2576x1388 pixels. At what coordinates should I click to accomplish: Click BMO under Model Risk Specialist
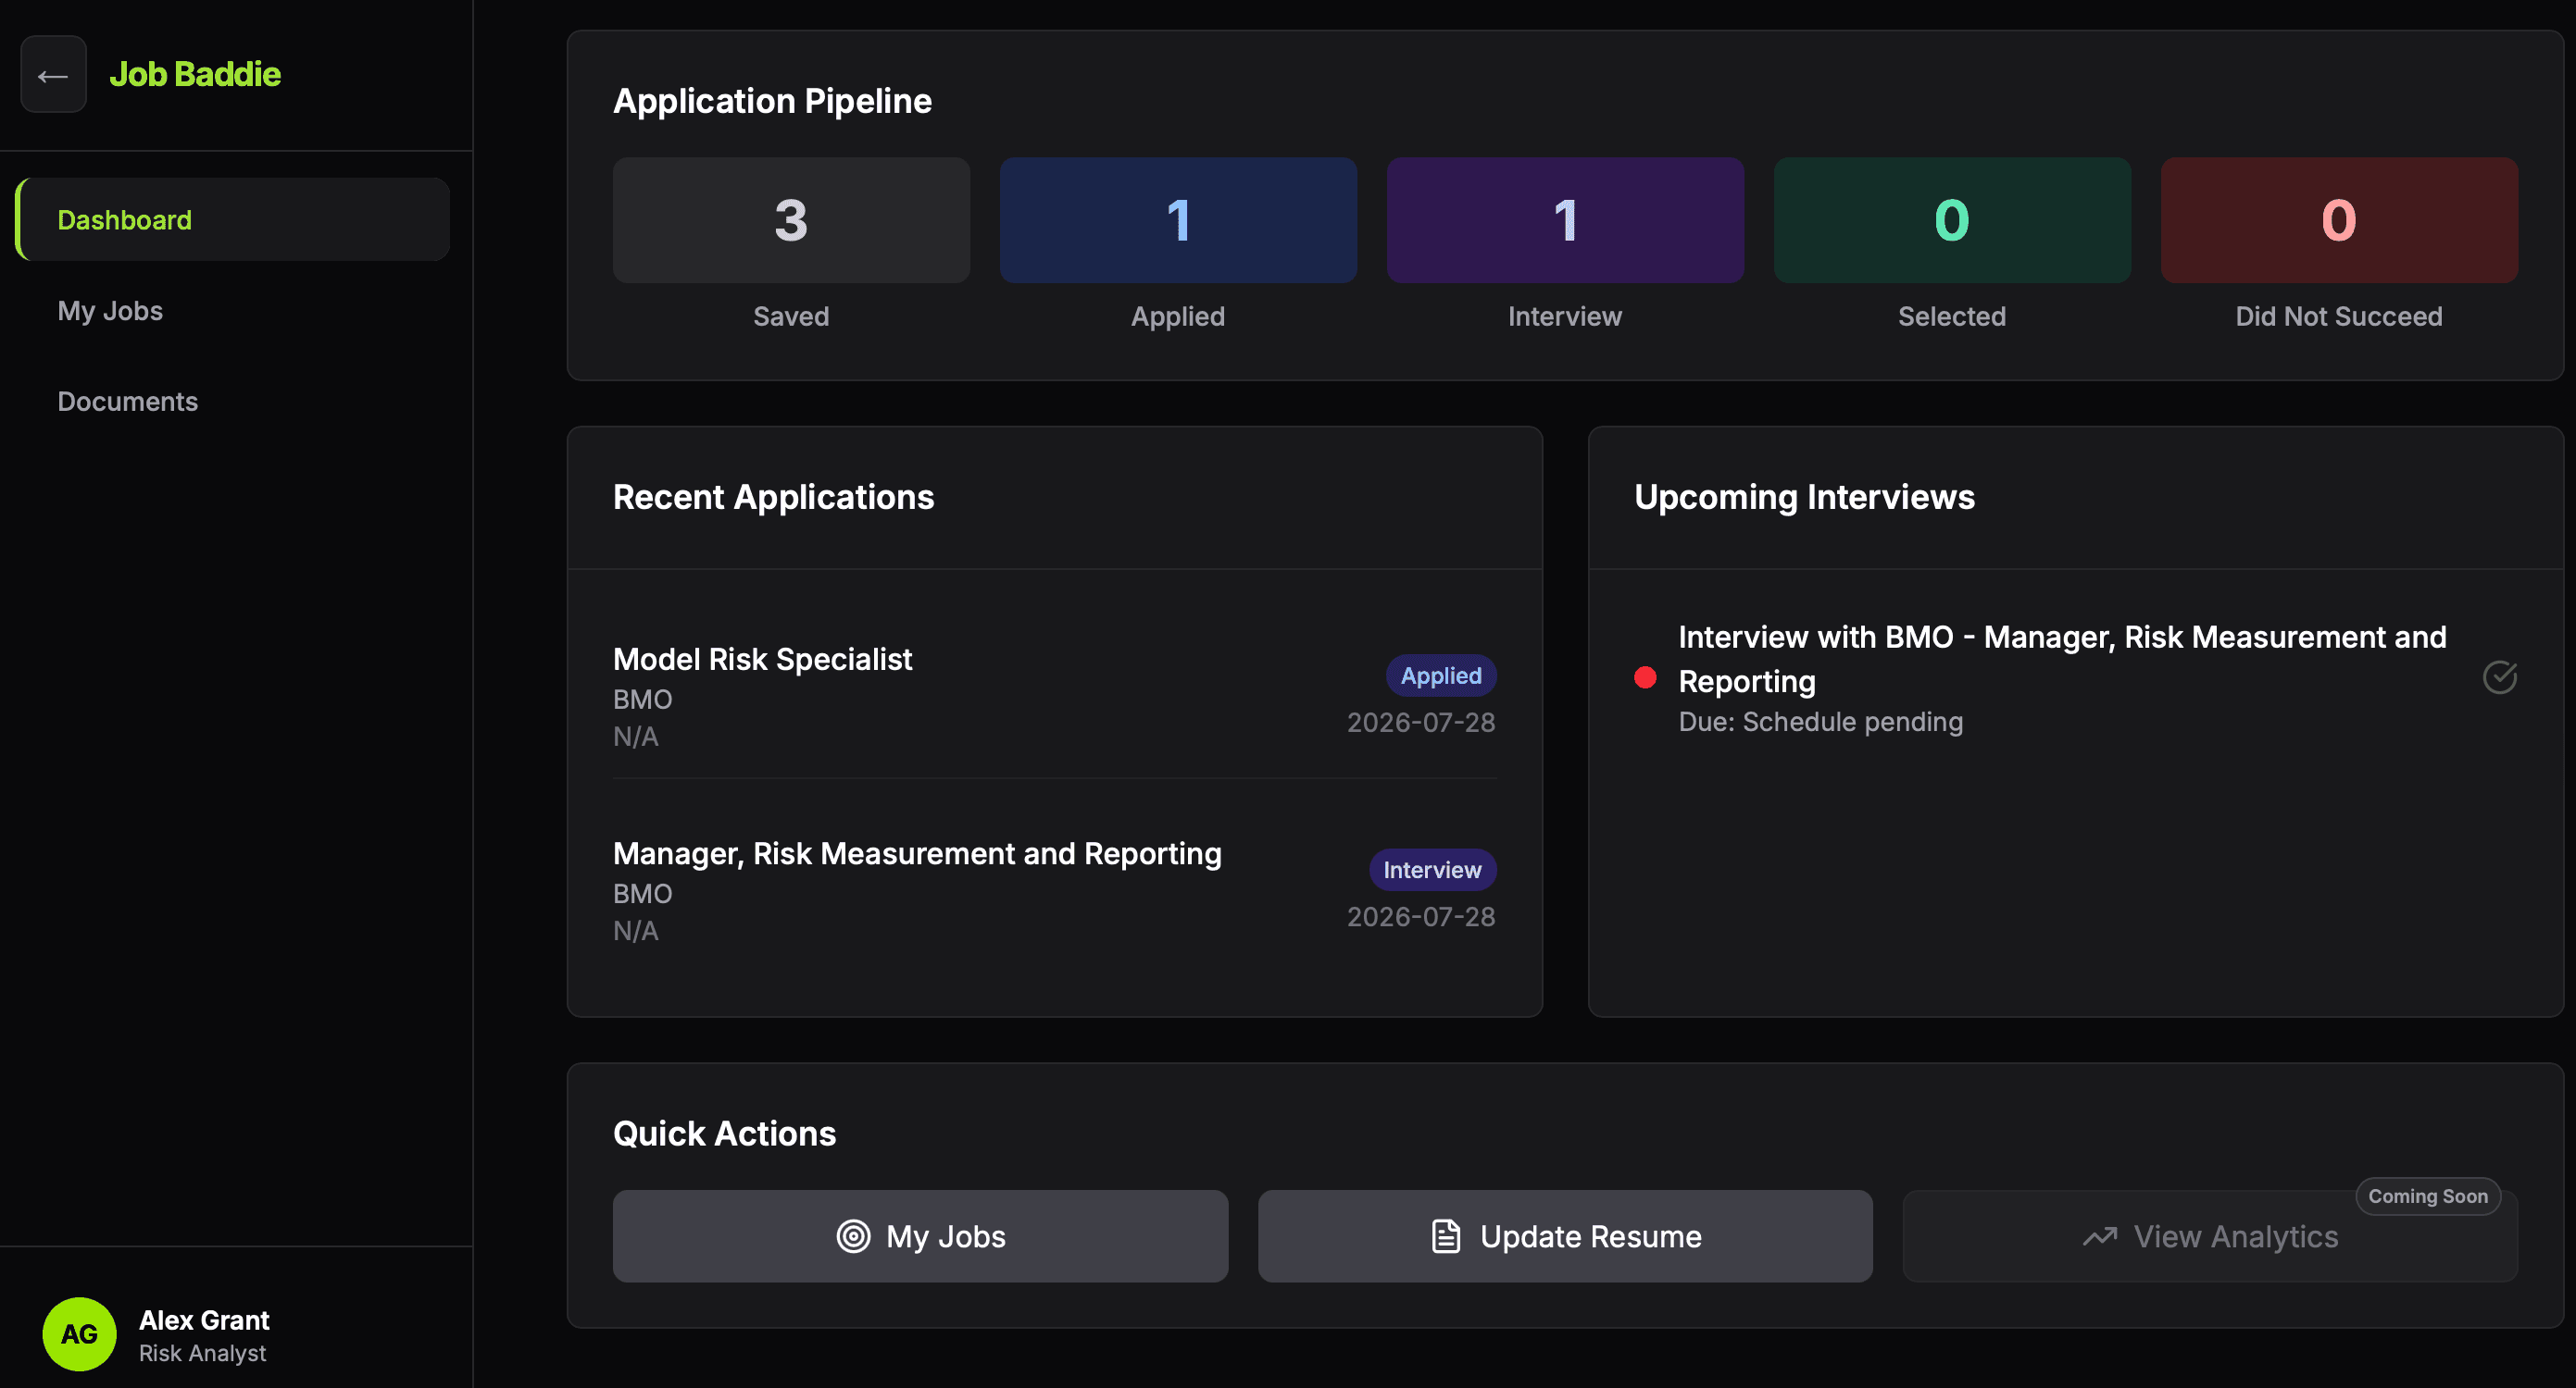642,699
